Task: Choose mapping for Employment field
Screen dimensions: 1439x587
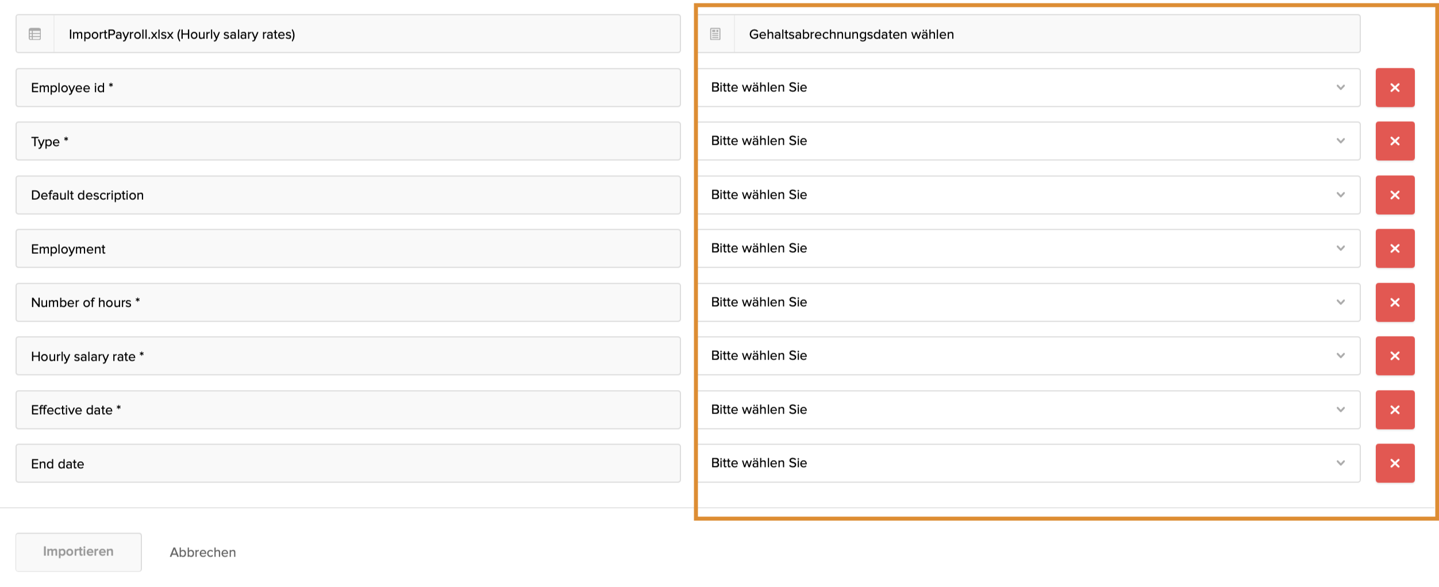Action: [1029, 249]
